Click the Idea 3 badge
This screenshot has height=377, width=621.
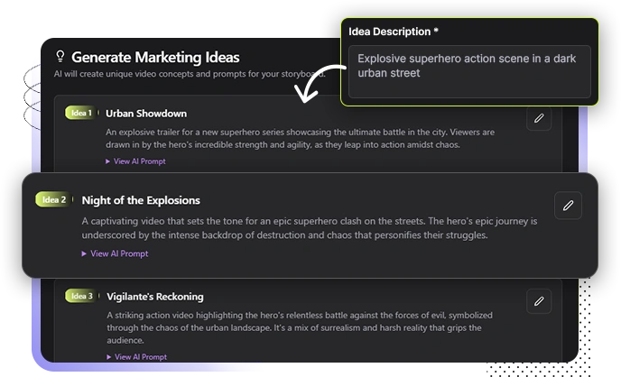79,296
